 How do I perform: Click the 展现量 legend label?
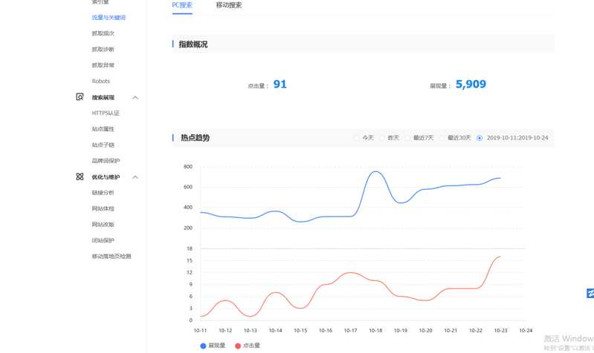point(216,346)
